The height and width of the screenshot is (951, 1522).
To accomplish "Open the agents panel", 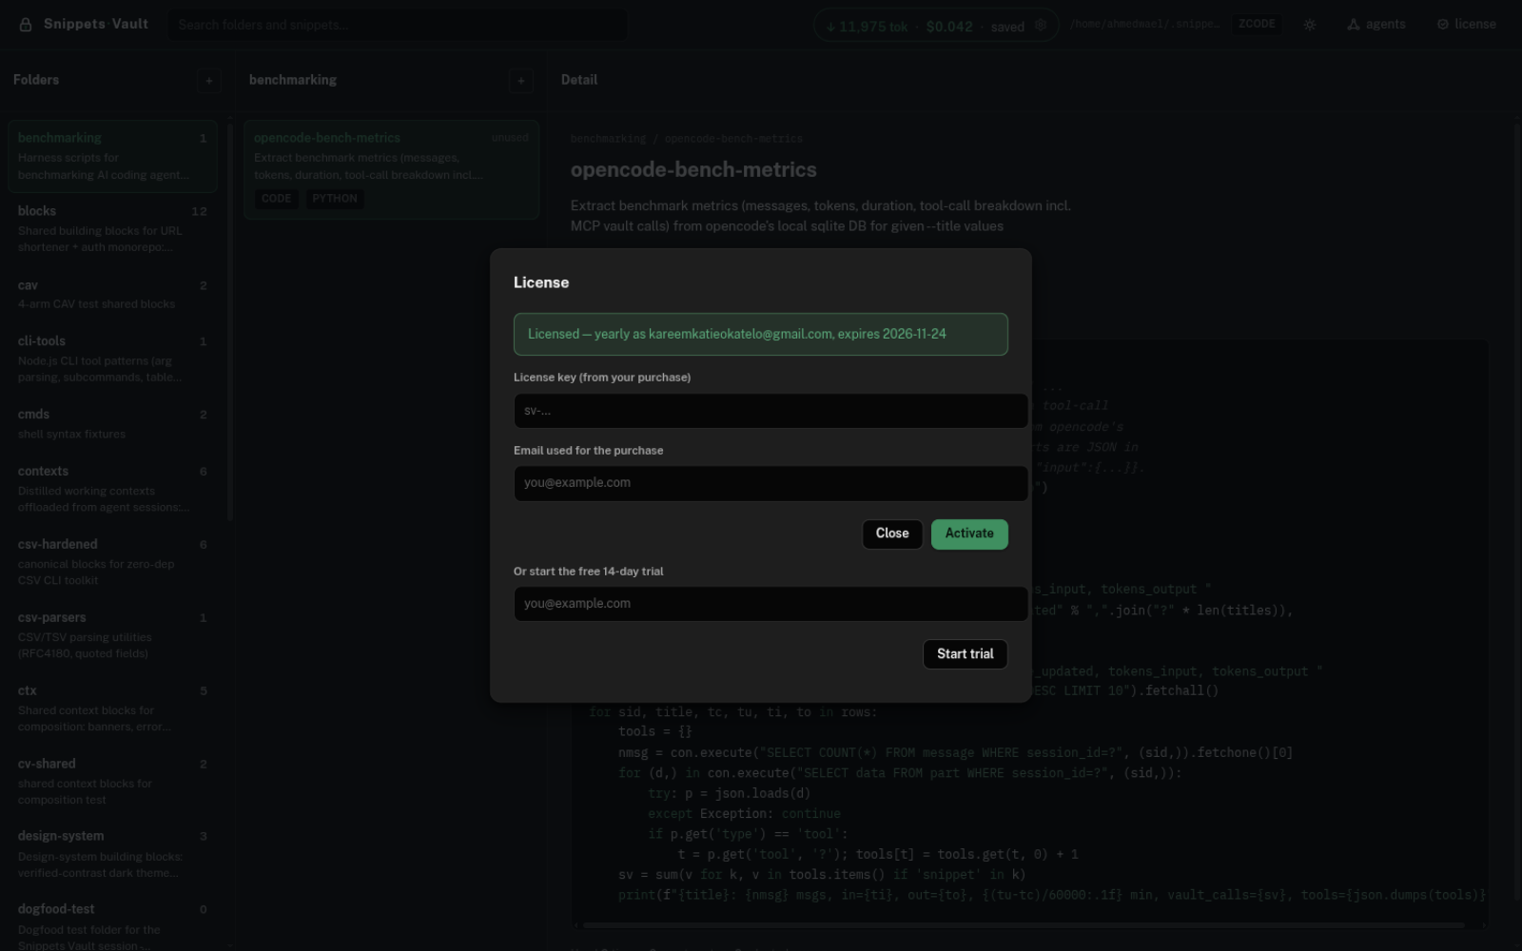I will (1376, 25).
